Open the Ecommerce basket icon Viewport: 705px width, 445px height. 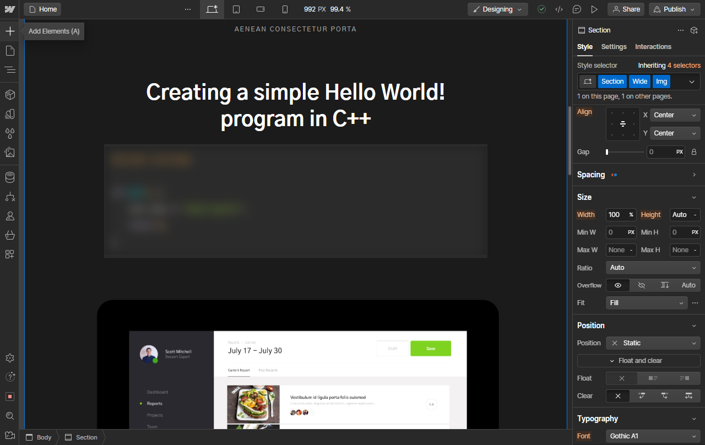tap(10, 235)
